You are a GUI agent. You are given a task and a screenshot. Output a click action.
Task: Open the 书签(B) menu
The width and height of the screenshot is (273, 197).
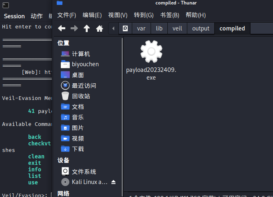(170, 15)
